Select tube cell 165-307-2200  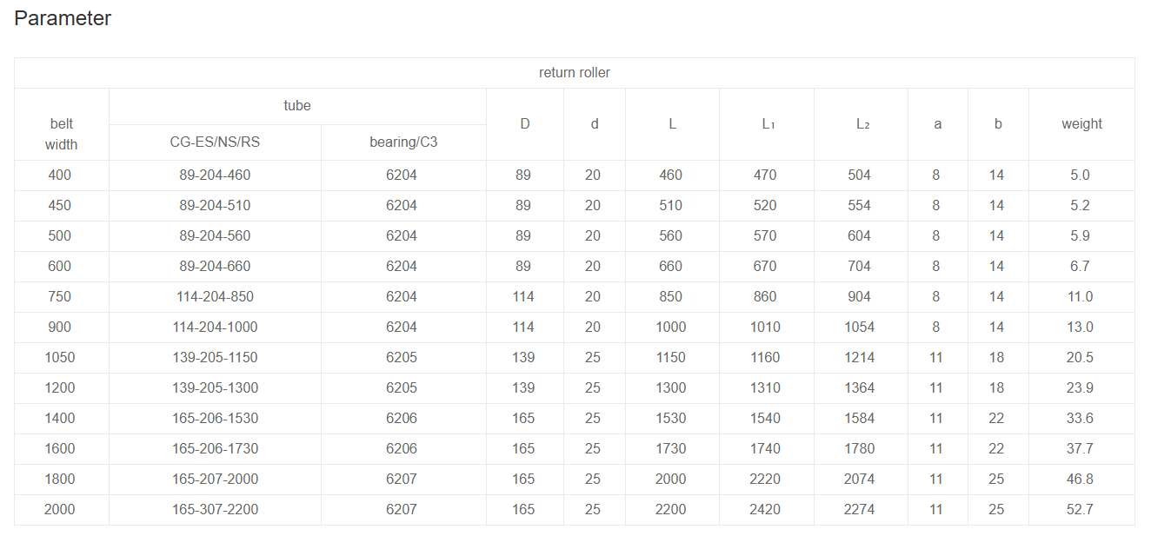click(215, 510)
